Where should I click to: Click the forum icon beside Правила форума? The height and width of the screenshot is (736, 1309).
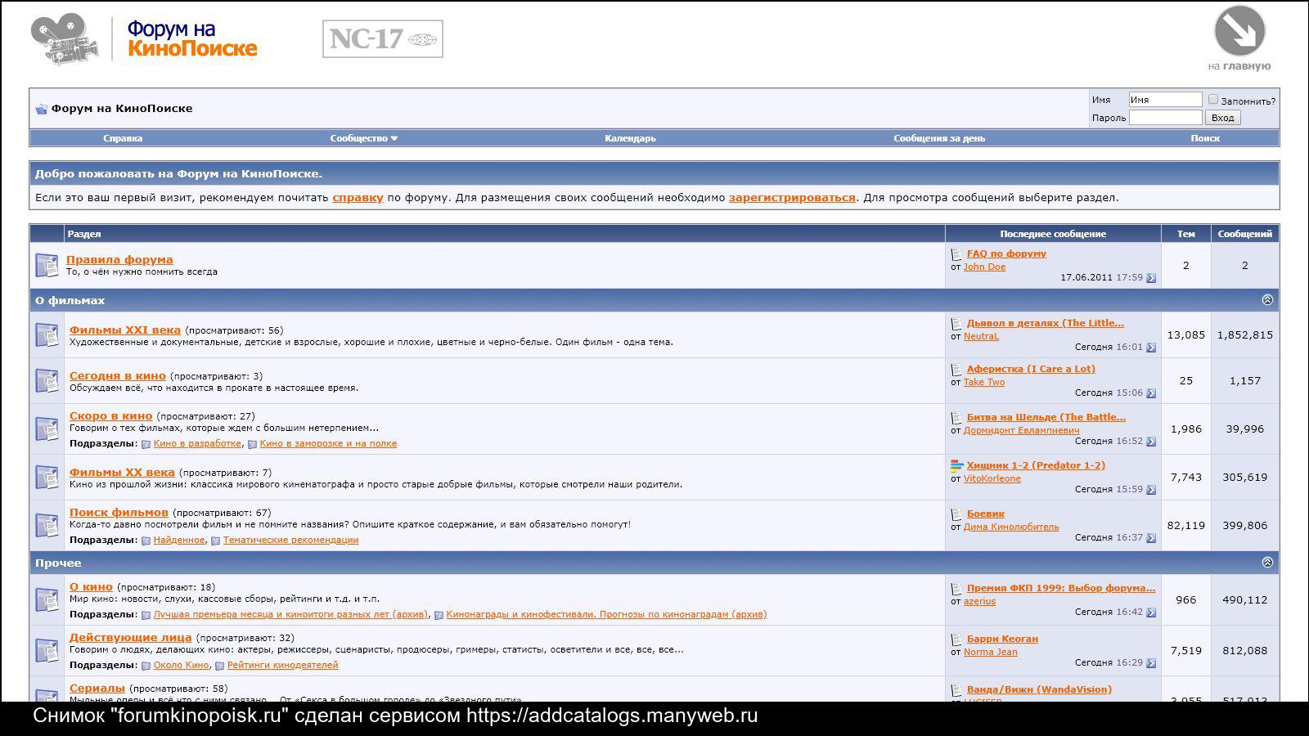[x=47, y=265]
